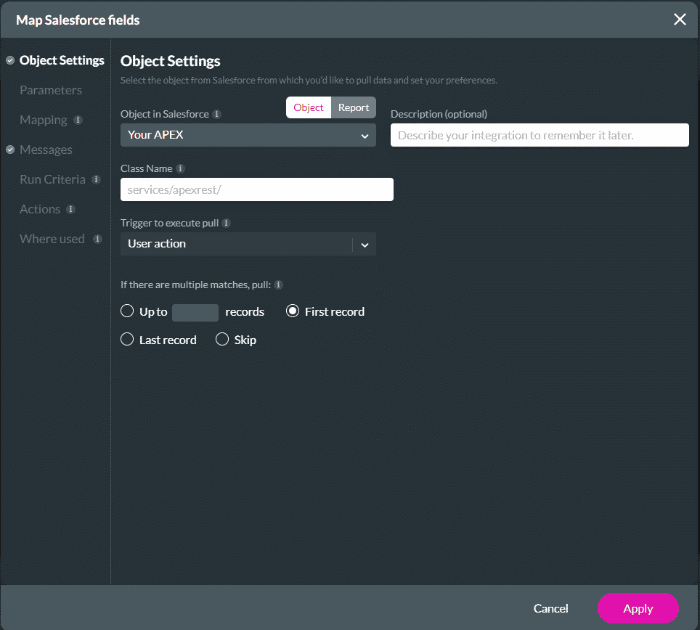
Task: Choose the Last record radio option
Action: tap(127, 340)
